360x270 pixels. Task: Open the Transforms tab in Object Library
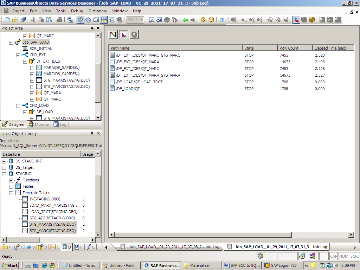click(x=54, y=247)
